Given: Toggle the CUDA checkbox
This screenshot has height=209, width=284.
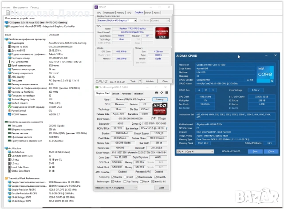Looking at the screenshot, I should point(125,177).
